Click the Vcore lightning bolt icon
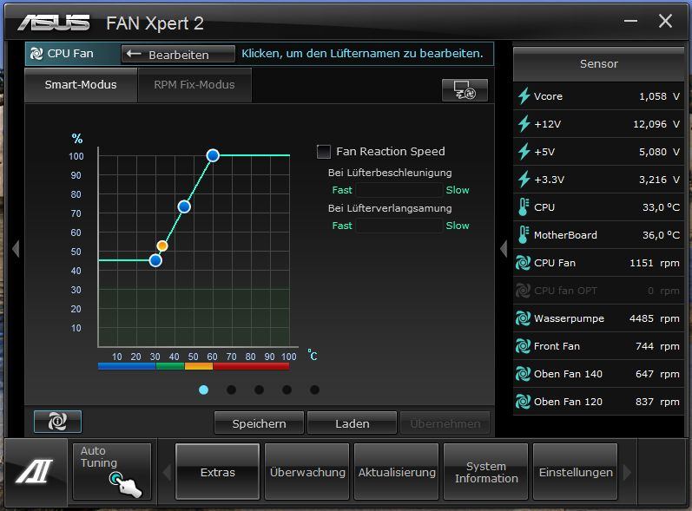692x511 pixels. pyautogui.click(x=524, y=96)
